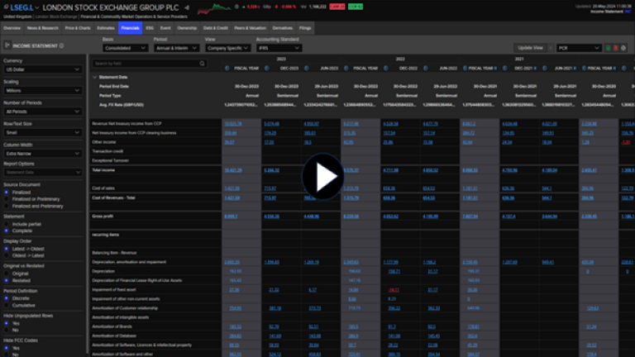Select the Finalized source document radio

pos(6,191)
